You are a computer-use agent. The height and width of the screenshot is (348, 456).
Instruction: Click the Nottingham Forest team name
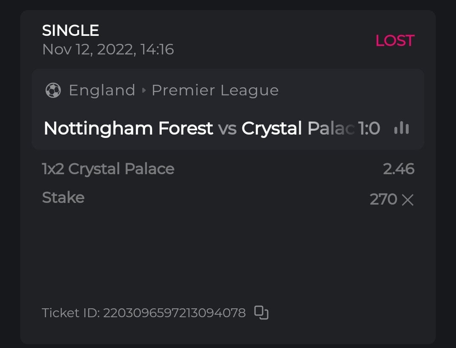[x=128, y=128]
